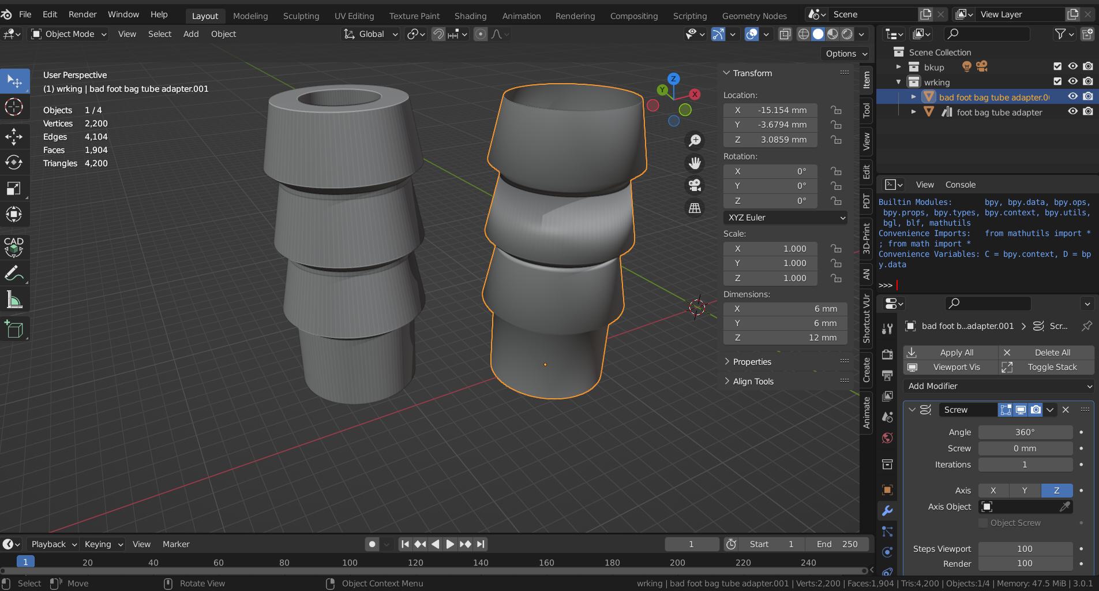Open XYZ Euler rotation mode dropdown
The height and width of the screenshot is (591, 1099).
pos(785,218)
